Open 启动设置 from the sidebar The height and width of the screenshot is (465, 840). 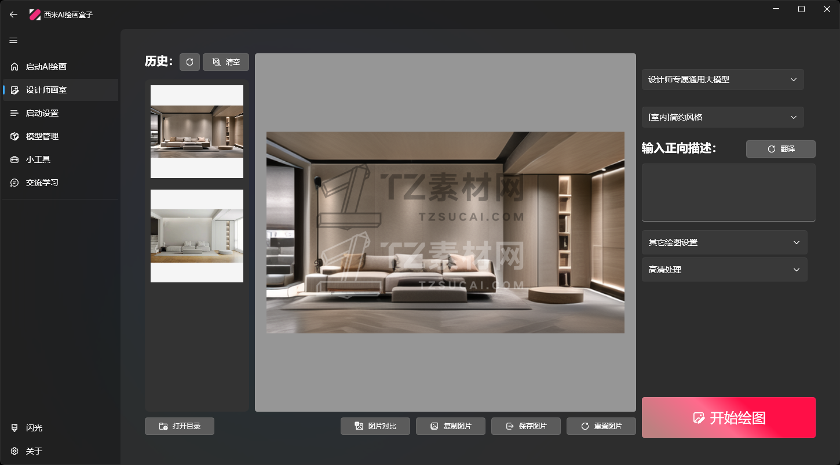61,113
